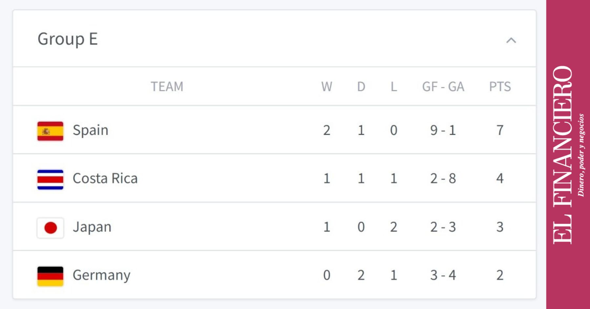Viewport: 590px width, 309px height.
Task: Click the GF - GA column header
Action: [x=443, y=87]
